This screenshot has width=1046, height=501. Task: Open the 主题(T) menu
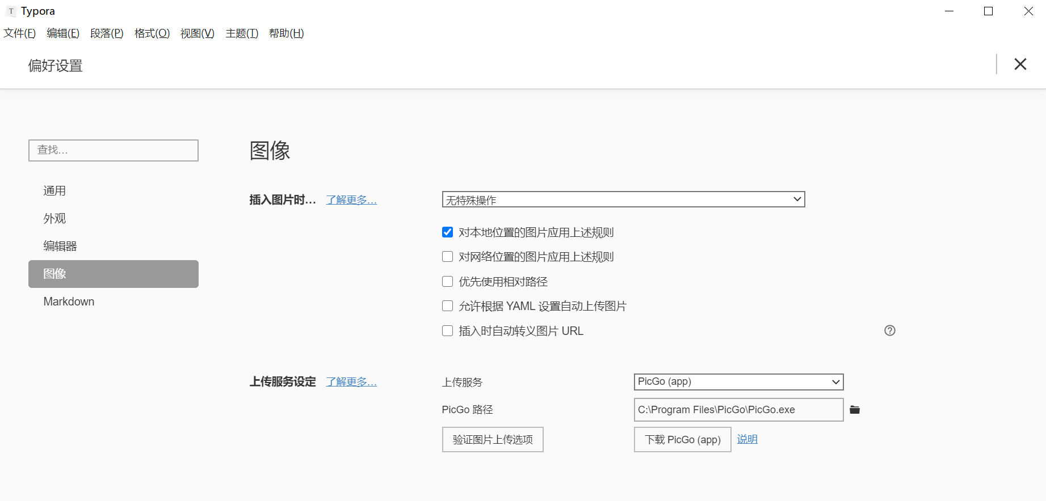click(x=242, y=33)
